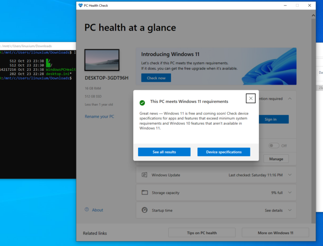The height and width of the screenshot is (246, 323).
Task: Minimize the PC Health Check window
Action: coord(285,5)
